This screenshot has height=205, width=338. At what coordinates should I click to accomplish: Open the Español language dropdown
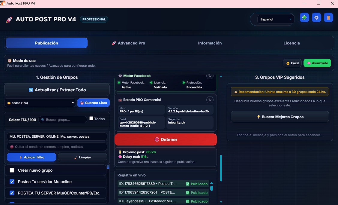click(x=276, y=19)
